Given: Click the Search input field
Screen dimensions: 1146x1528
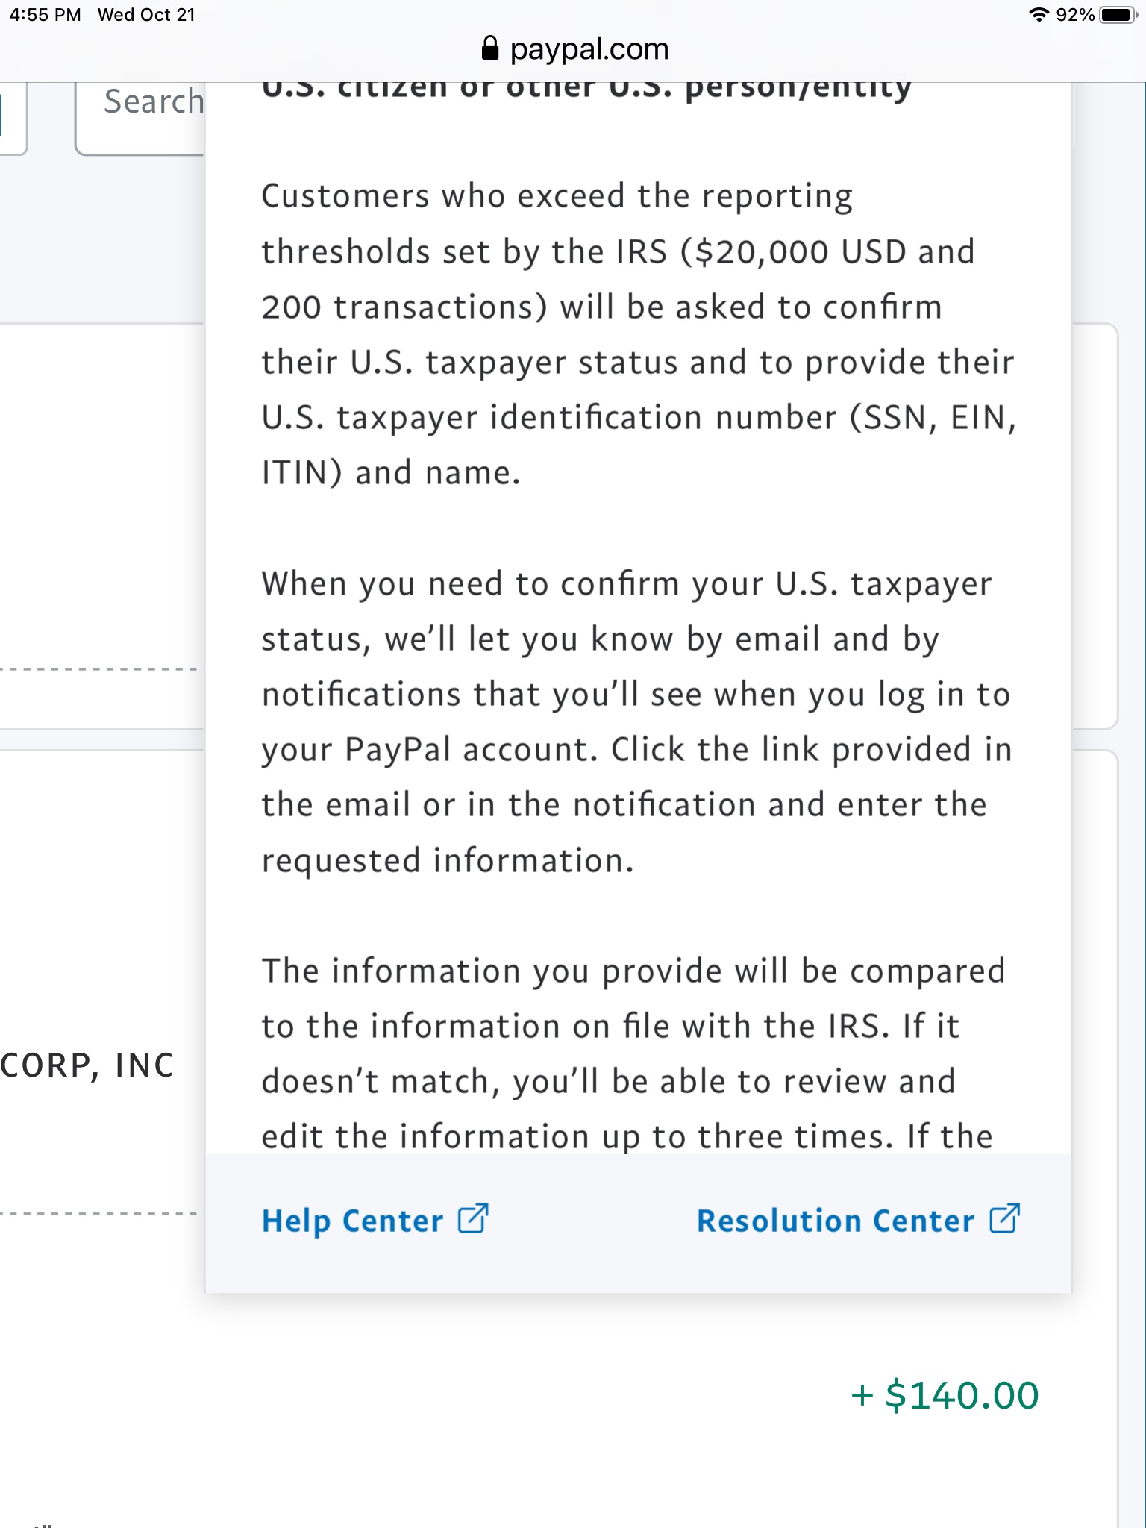Looking at the screenshot, I should [142, 118].
